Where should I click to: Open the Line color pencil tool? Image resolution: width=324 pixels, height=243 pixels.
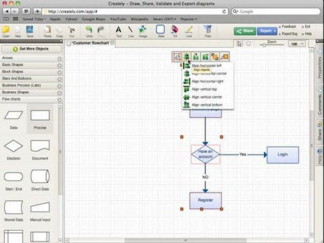189,31
